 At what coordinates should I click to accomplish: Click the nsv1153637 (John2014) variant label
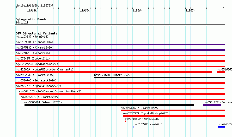click(32, 37)
